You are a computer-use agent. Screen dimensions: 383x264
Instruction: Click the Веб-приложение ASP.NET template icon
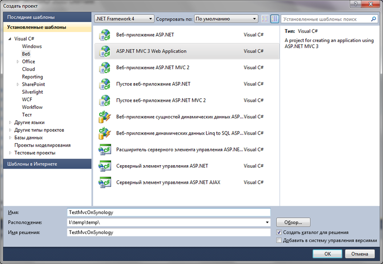coord(105,35)
